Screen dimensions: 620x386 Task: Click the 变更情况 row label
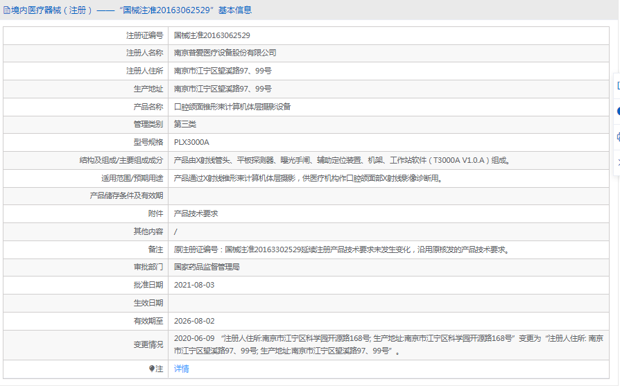pos(148,344)
